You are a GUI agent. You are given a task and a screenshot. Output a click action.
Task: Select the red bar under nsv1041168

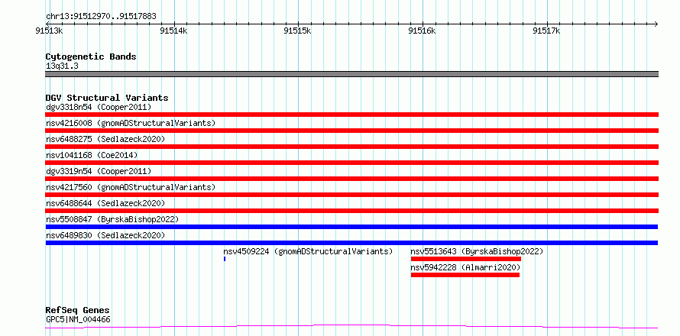click(x=352, y=163)
